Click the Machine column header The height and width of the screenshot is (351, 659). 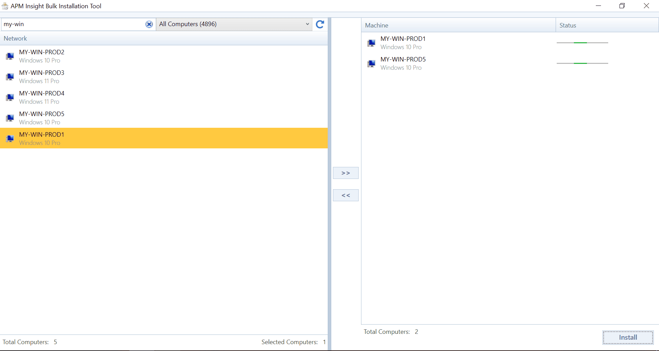[x=459, y=25]
